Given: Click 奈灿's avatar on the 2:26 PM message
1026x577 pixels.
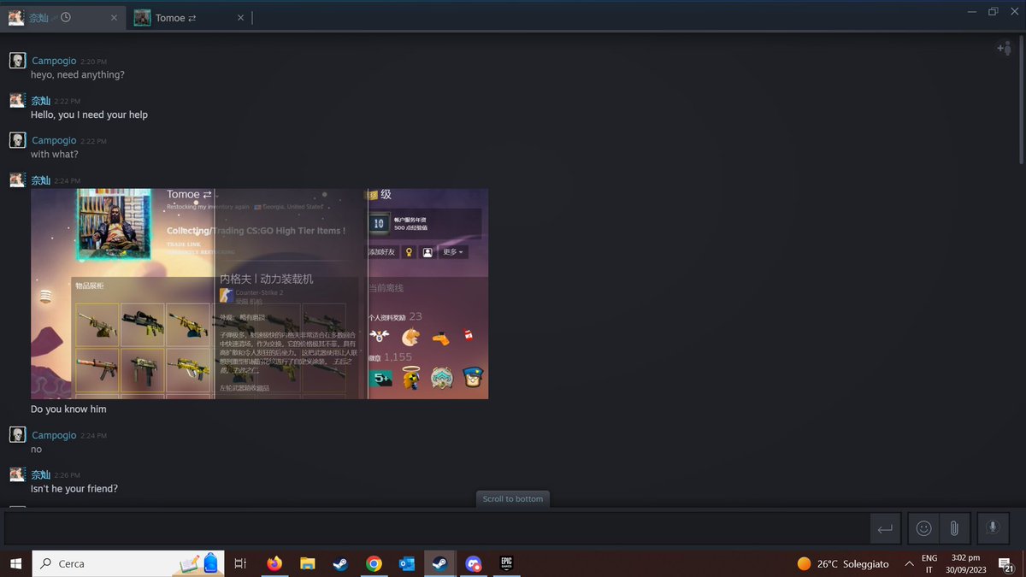Looking at the screenshot, I should (x=17, y=474).
